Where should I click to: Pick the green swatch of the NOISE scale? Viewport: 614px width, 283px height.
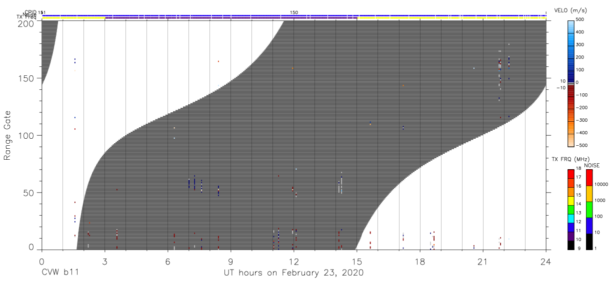click(588, 210)
